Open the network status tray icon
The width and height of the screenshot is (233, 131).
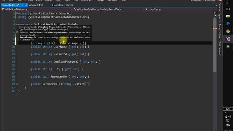[226, 116]
